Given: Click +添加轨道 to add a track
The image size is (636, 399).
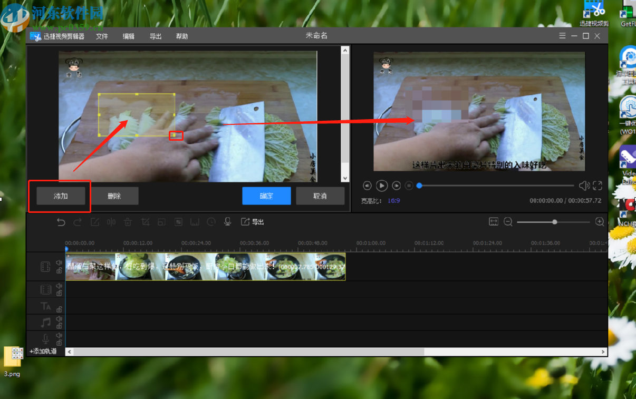Looking at the screenshot, I should pos(43,351).
